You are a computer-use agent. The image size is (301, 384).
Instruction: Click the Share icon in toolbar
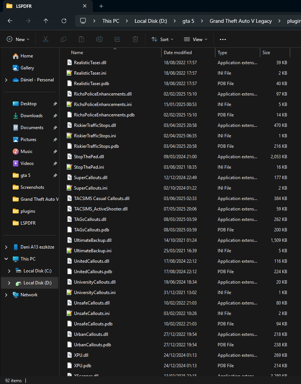(117, 39)
